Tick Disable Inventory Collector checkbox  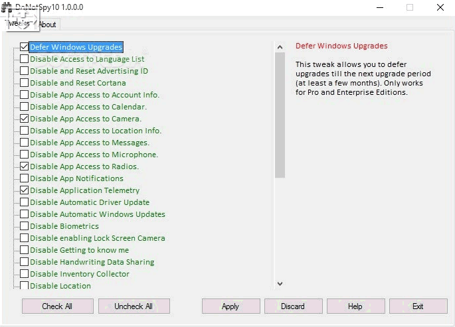[x=25, y=274]
